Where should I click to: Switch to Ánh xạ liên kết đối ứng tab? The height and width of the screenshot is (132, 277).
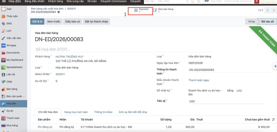click(133, 112)
